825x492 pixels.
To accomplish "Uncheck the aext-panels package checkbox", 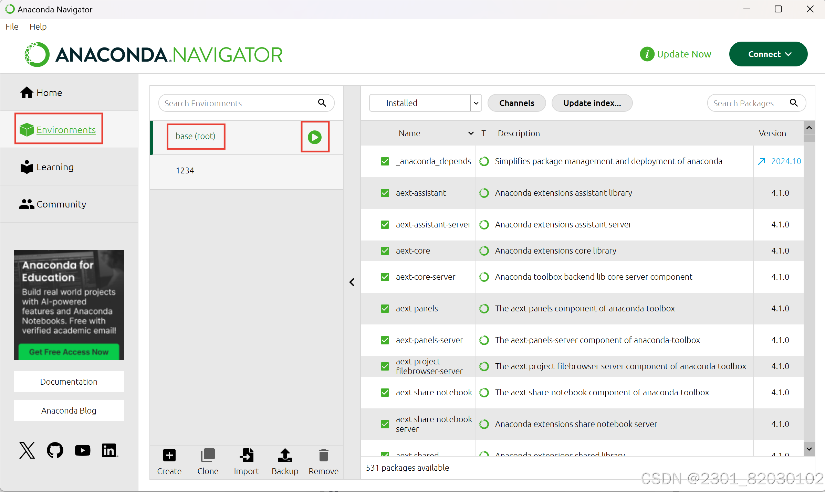I will pos(385,308).
